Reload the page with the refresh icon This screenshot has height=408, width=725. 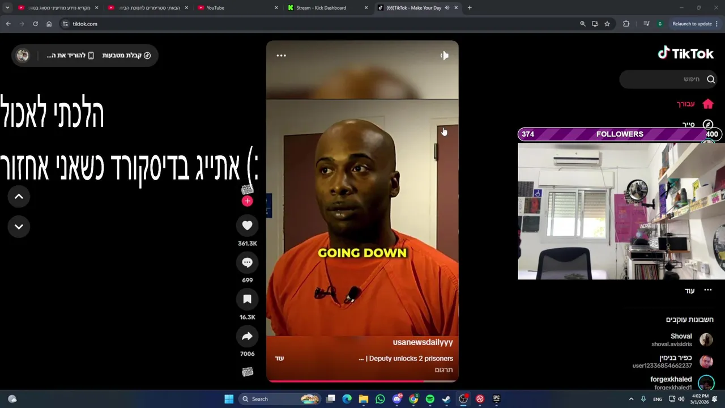coord(35,24)
